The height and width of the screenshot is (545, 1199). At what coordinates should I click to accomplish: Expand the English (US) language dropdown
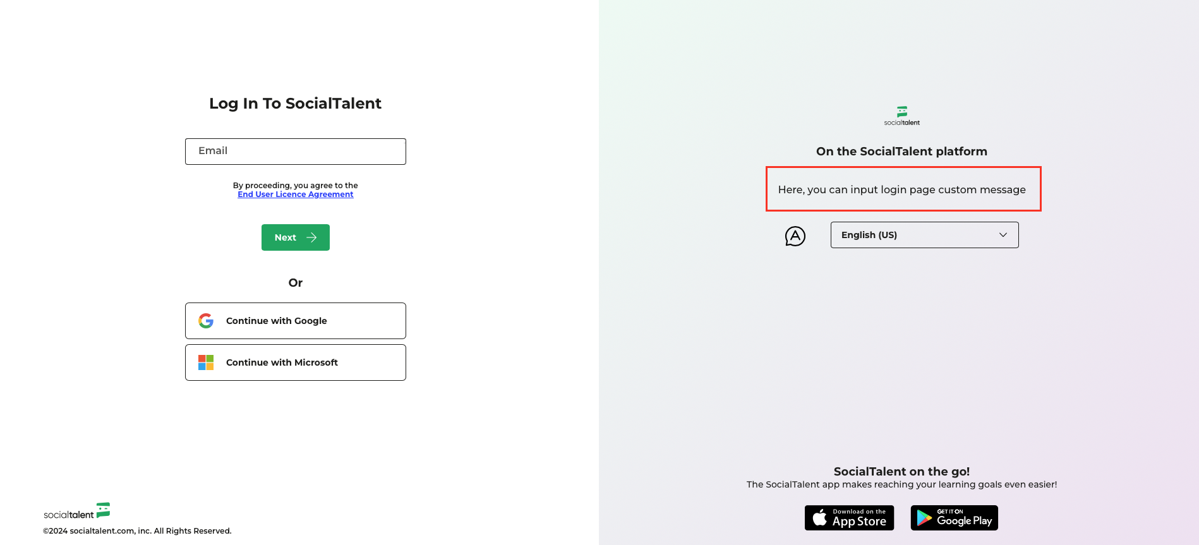(x=924, y=235)
